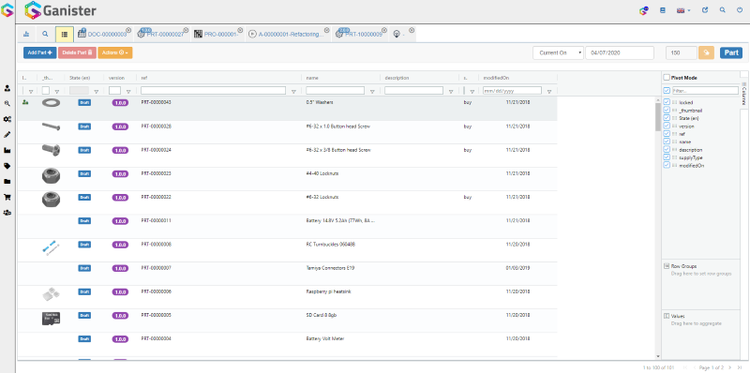Click the 04/07/2020 date field

click(x=620, y=52)
